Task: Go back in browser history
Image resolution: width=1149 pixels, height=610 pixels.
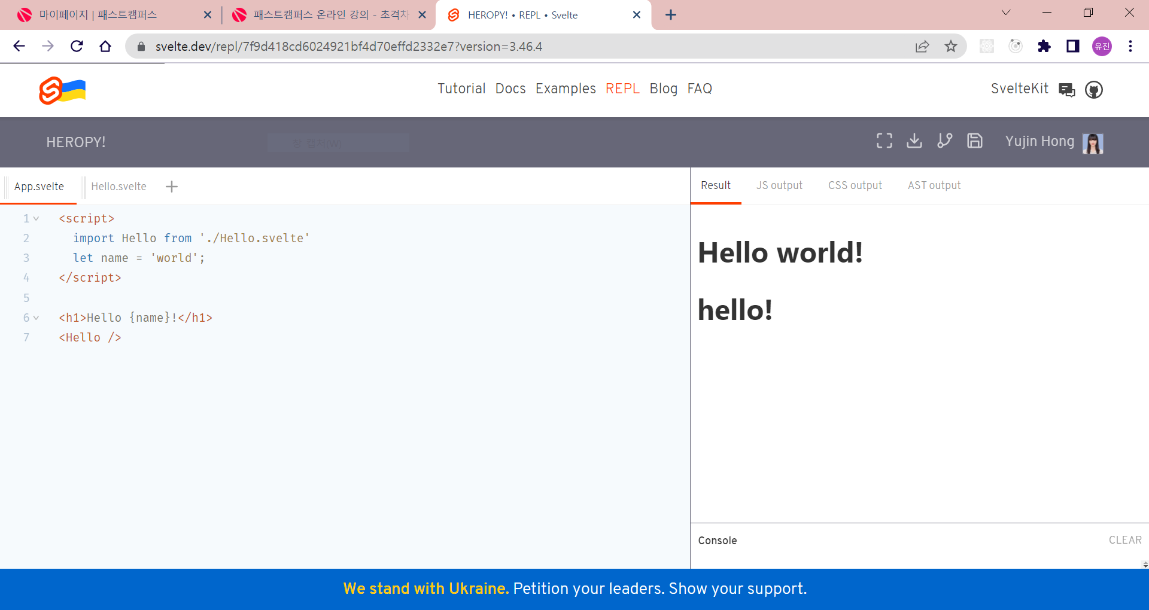Action: coord(19,46)
